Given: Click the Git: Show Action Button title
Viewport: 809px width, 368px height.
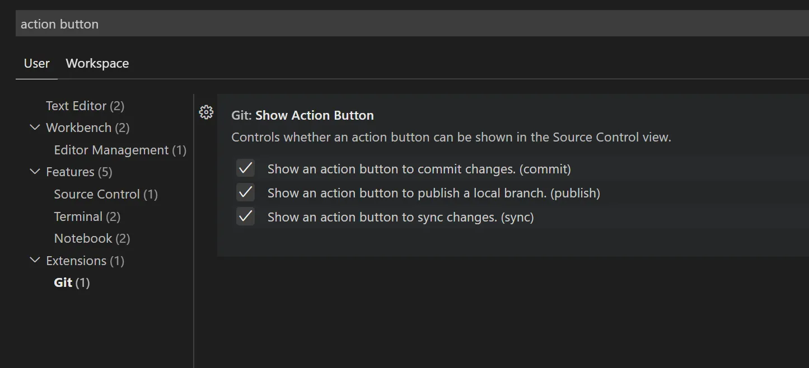Looking at the screenshot, I should point(302,116).
